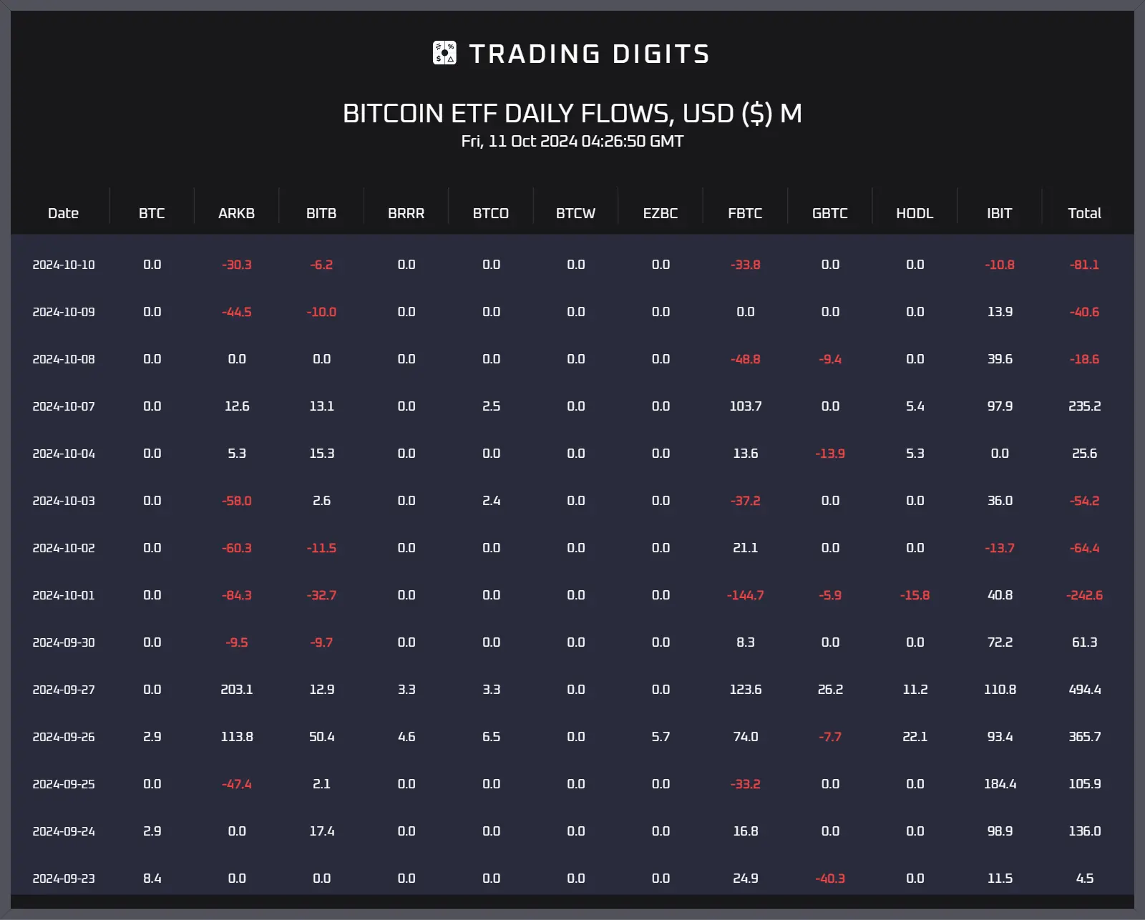Select the Total column header
This screenshot has height=920, width=1145.
click(x=1084, y=213)
